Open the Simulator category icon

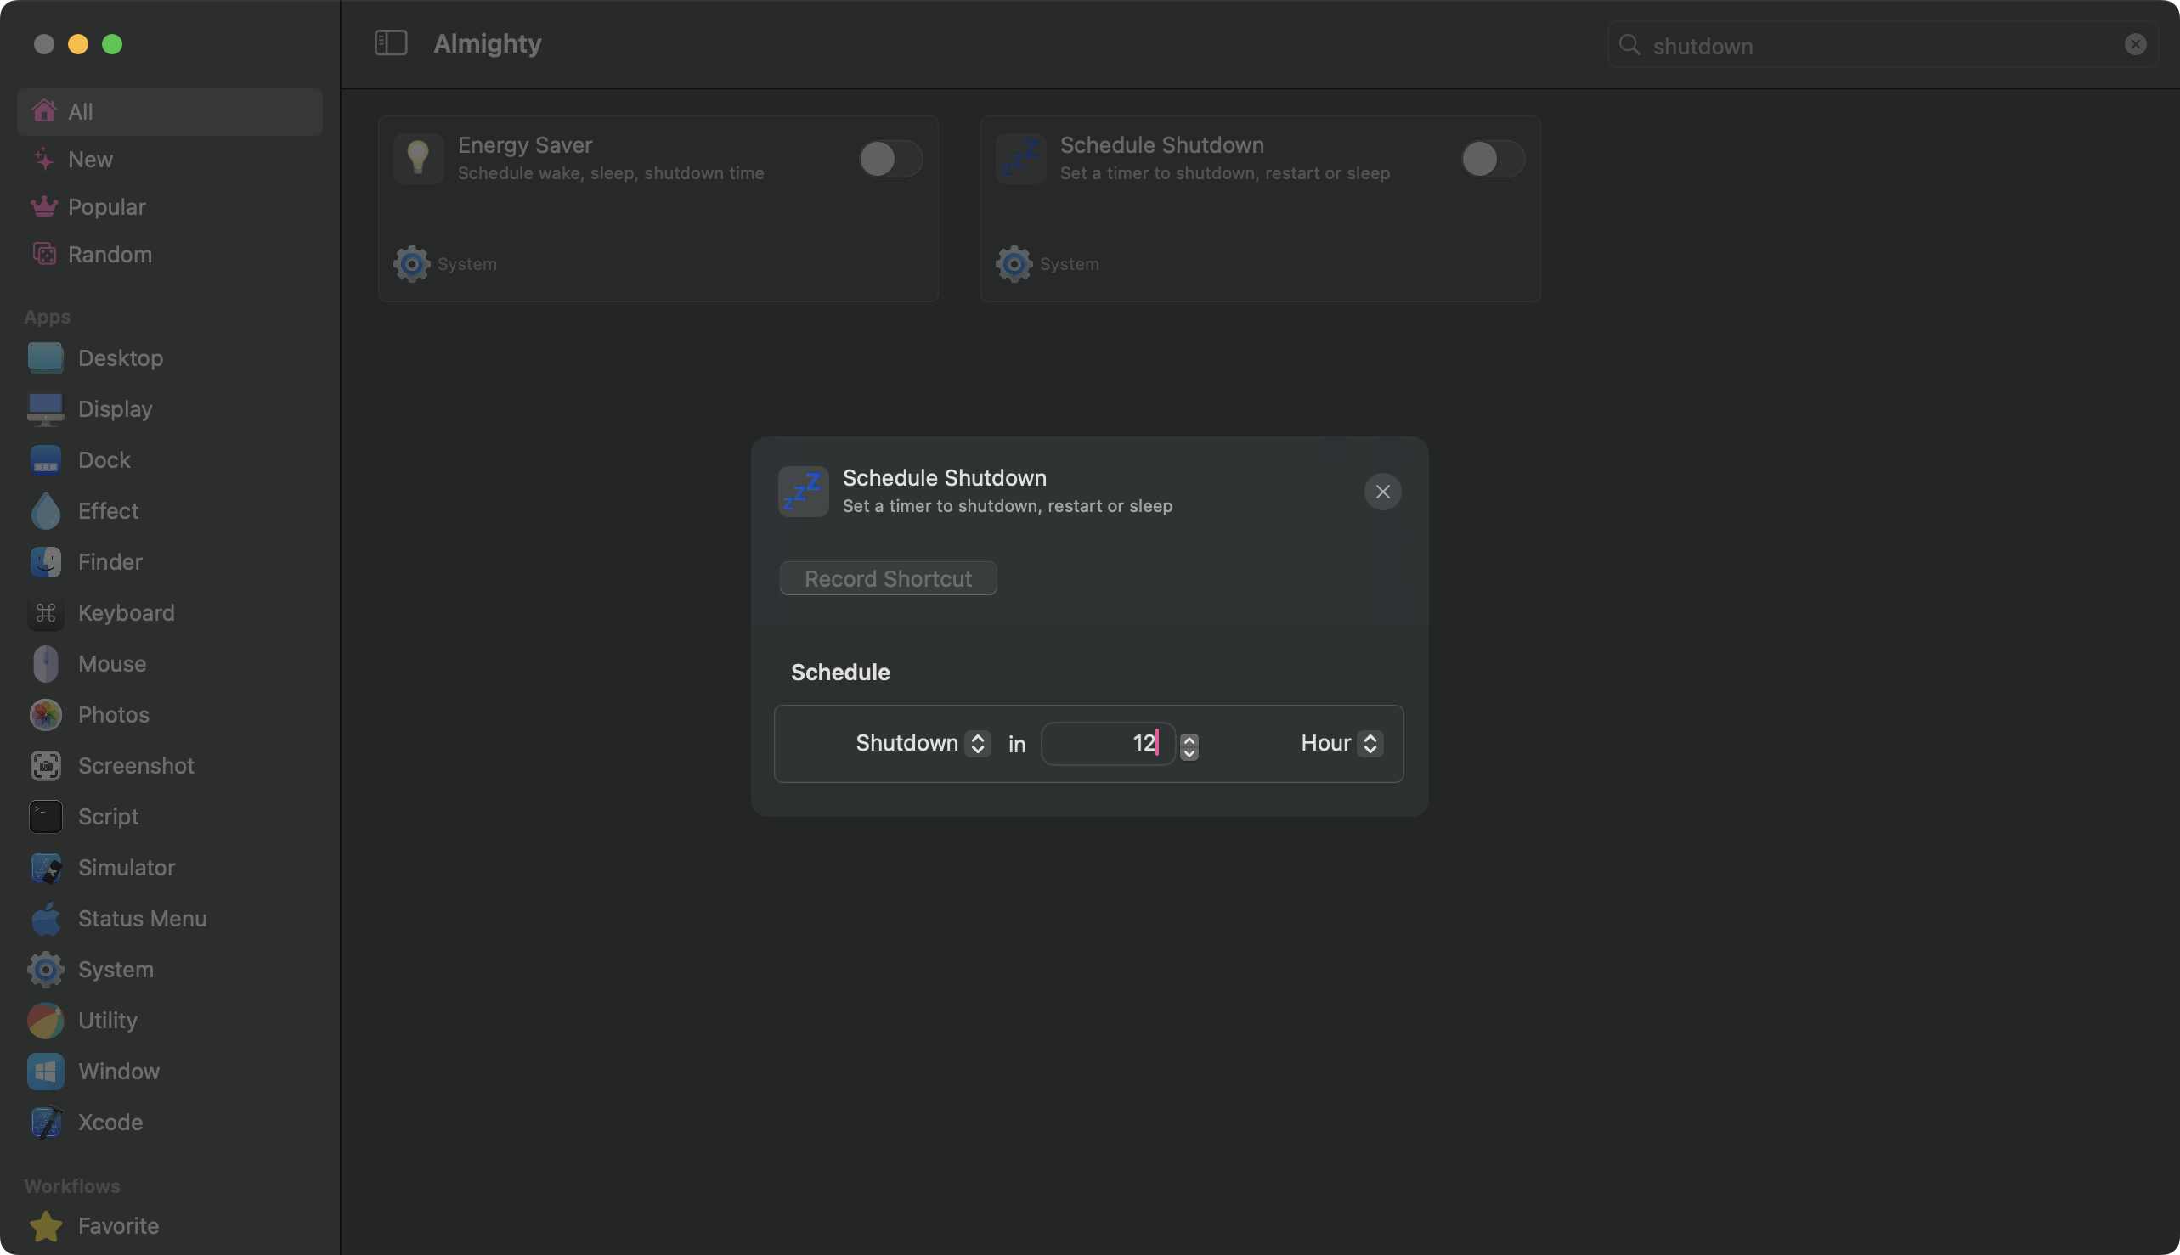pos(46,867)
